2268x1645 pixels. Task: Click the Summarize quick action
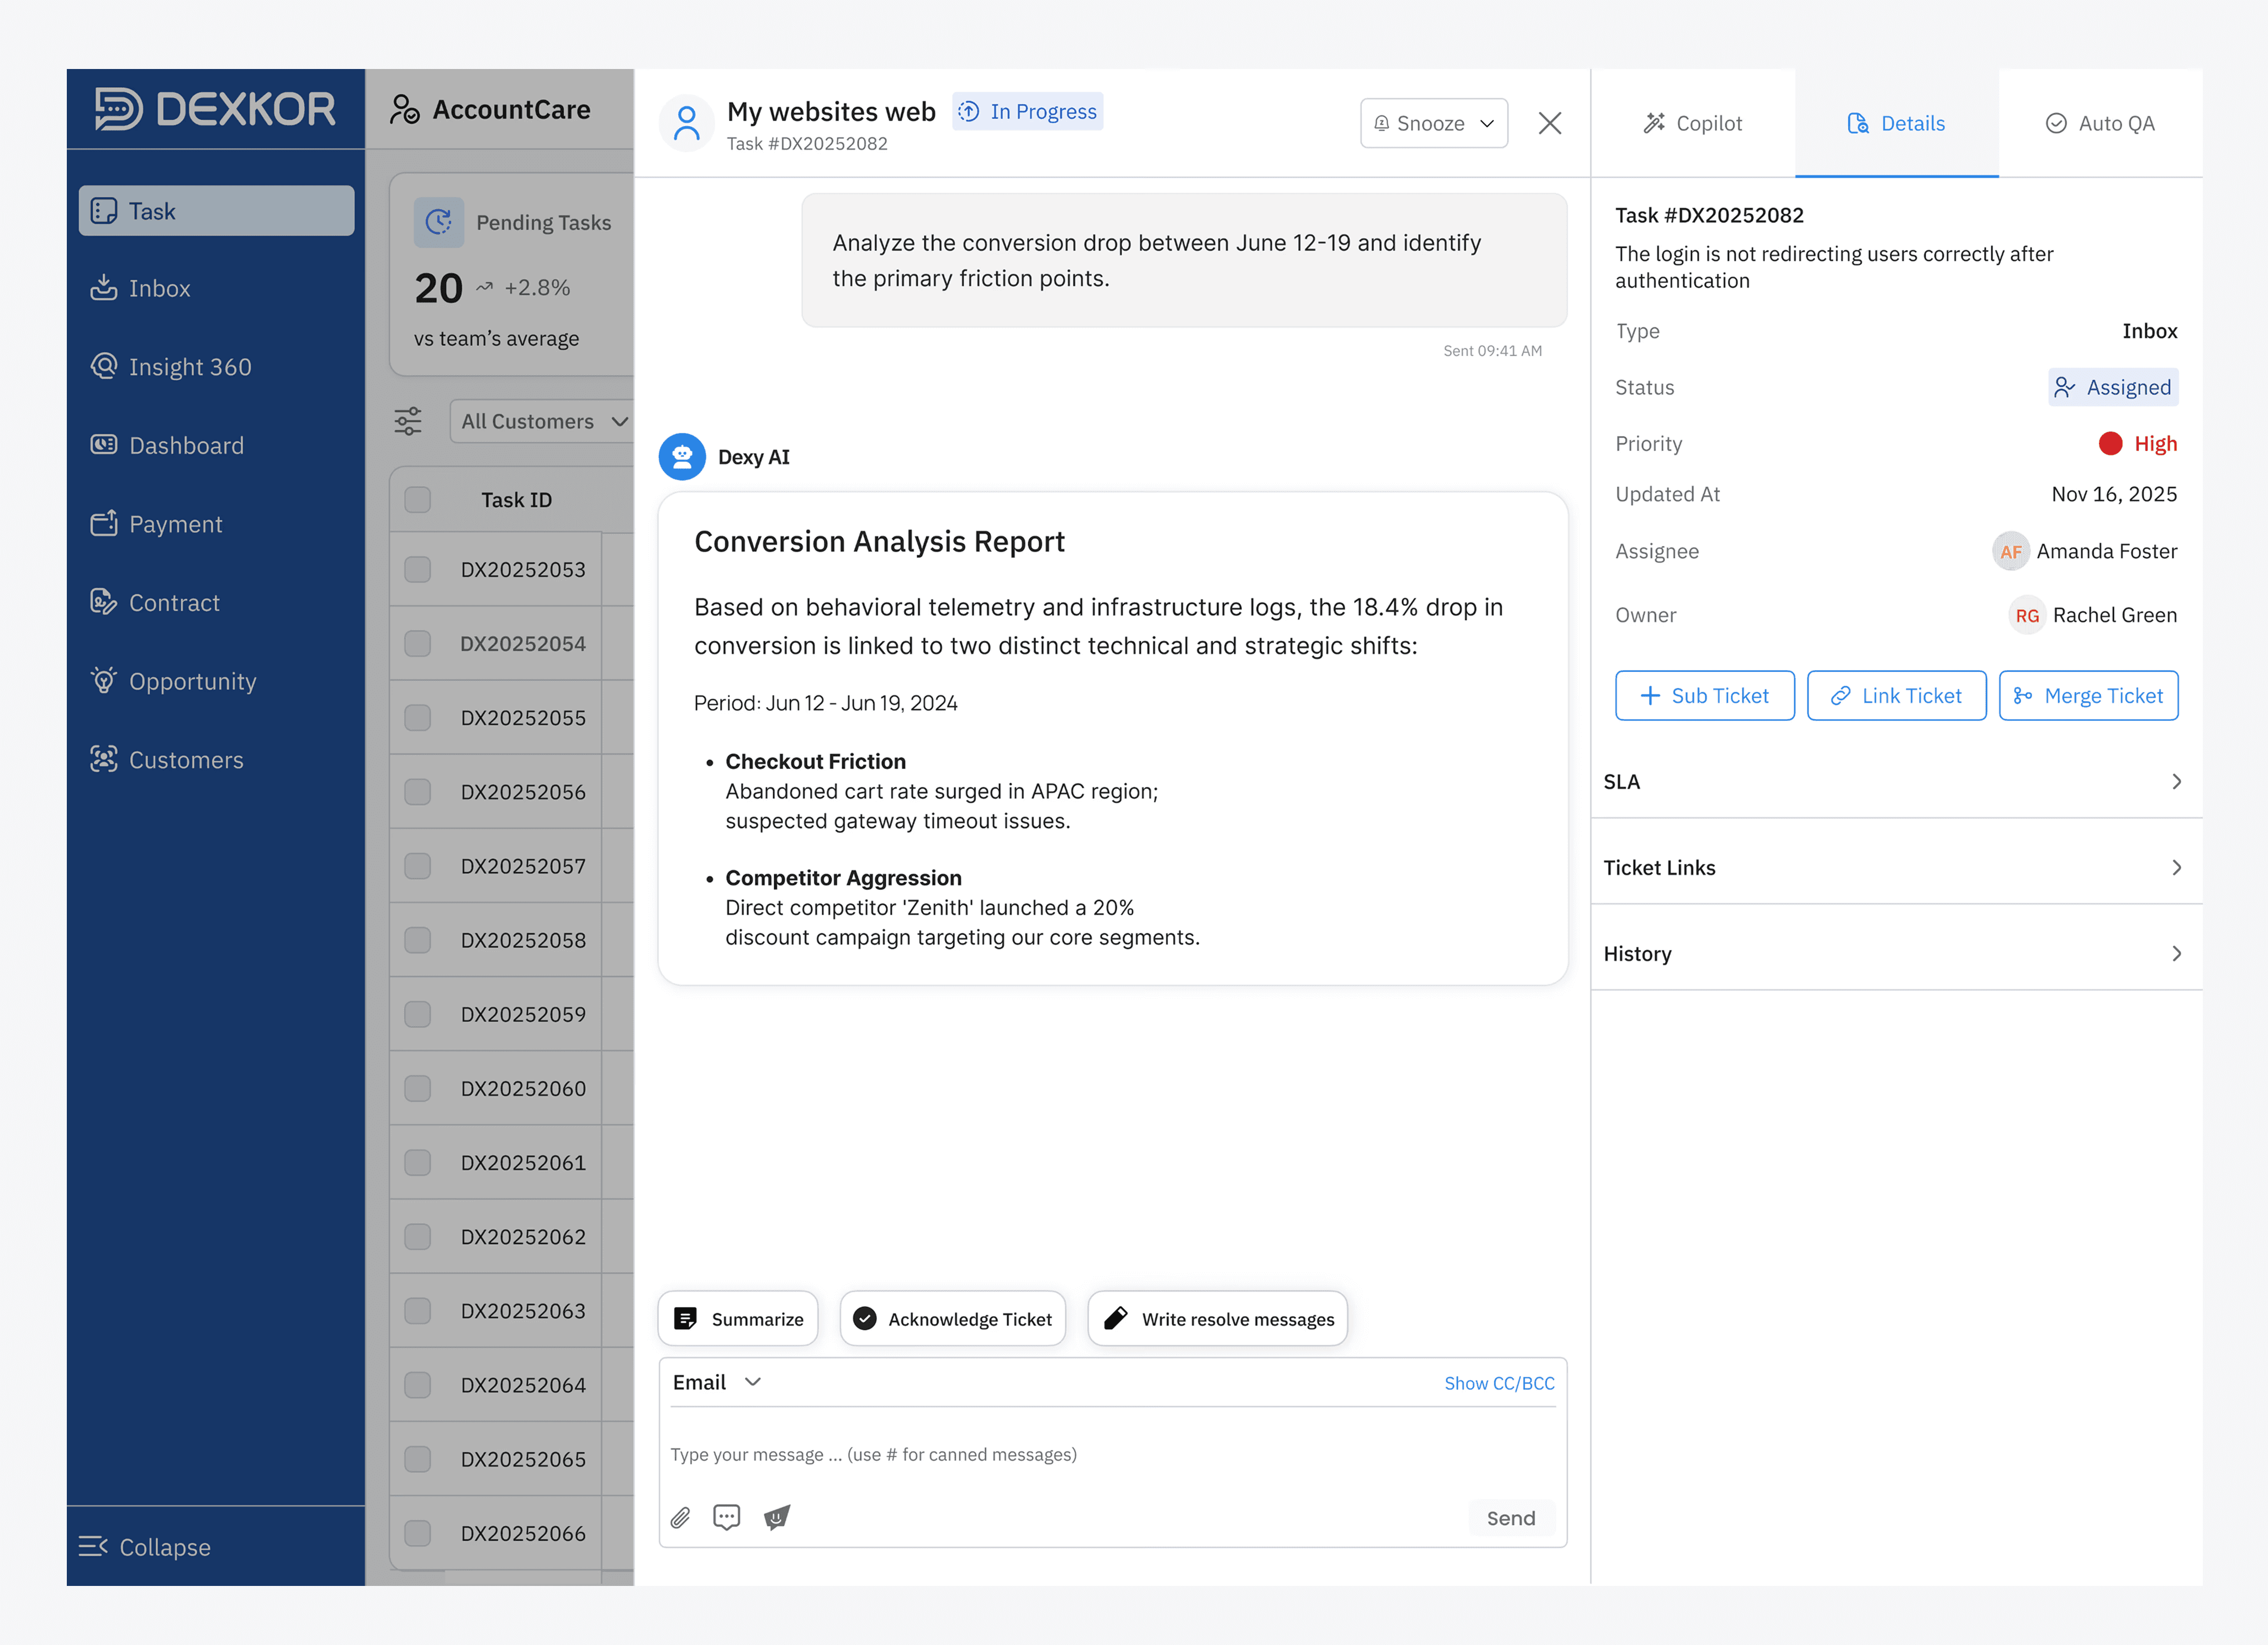click(x=738, y=1319)
